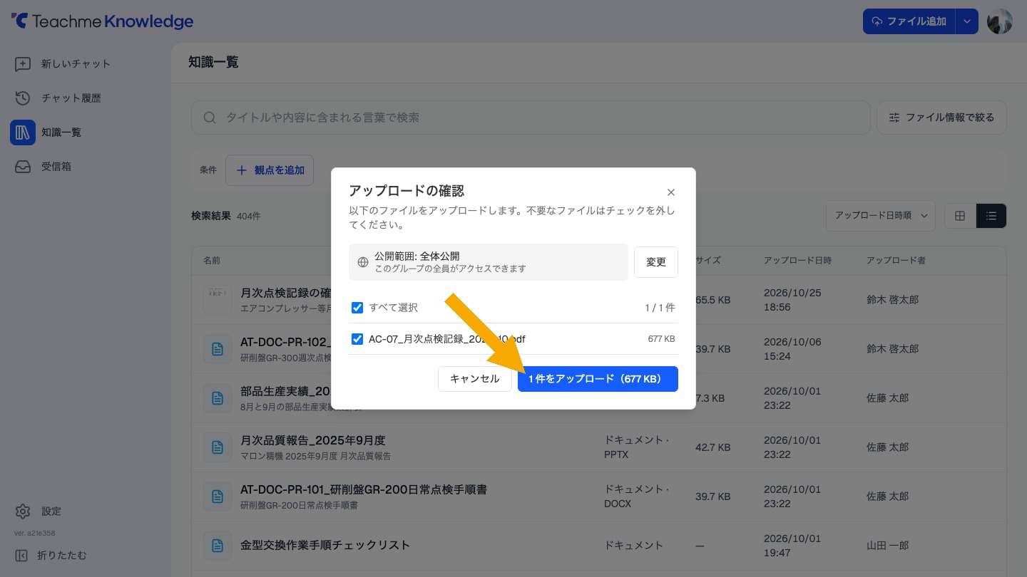Open the アップロード日時順 sort dropdown
The width and height of the screenshot is (1027, 577).
tap(881, 216)
